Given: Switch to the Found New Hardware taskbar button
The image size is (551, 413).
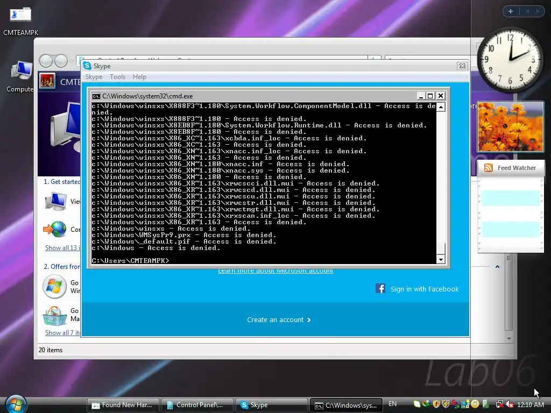Looking at the screenshot, I should (123, 405).
